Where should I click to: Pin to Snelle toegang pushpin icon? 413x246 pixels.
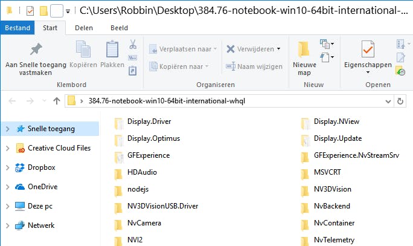tap(36, 49)
